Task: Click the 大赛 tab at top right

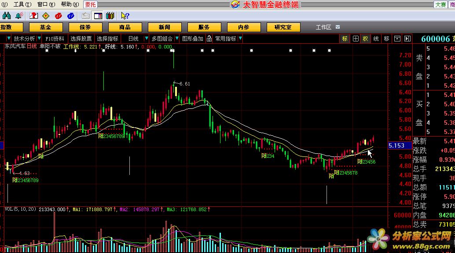Action: pyautogui.click(x=440, y=4)
